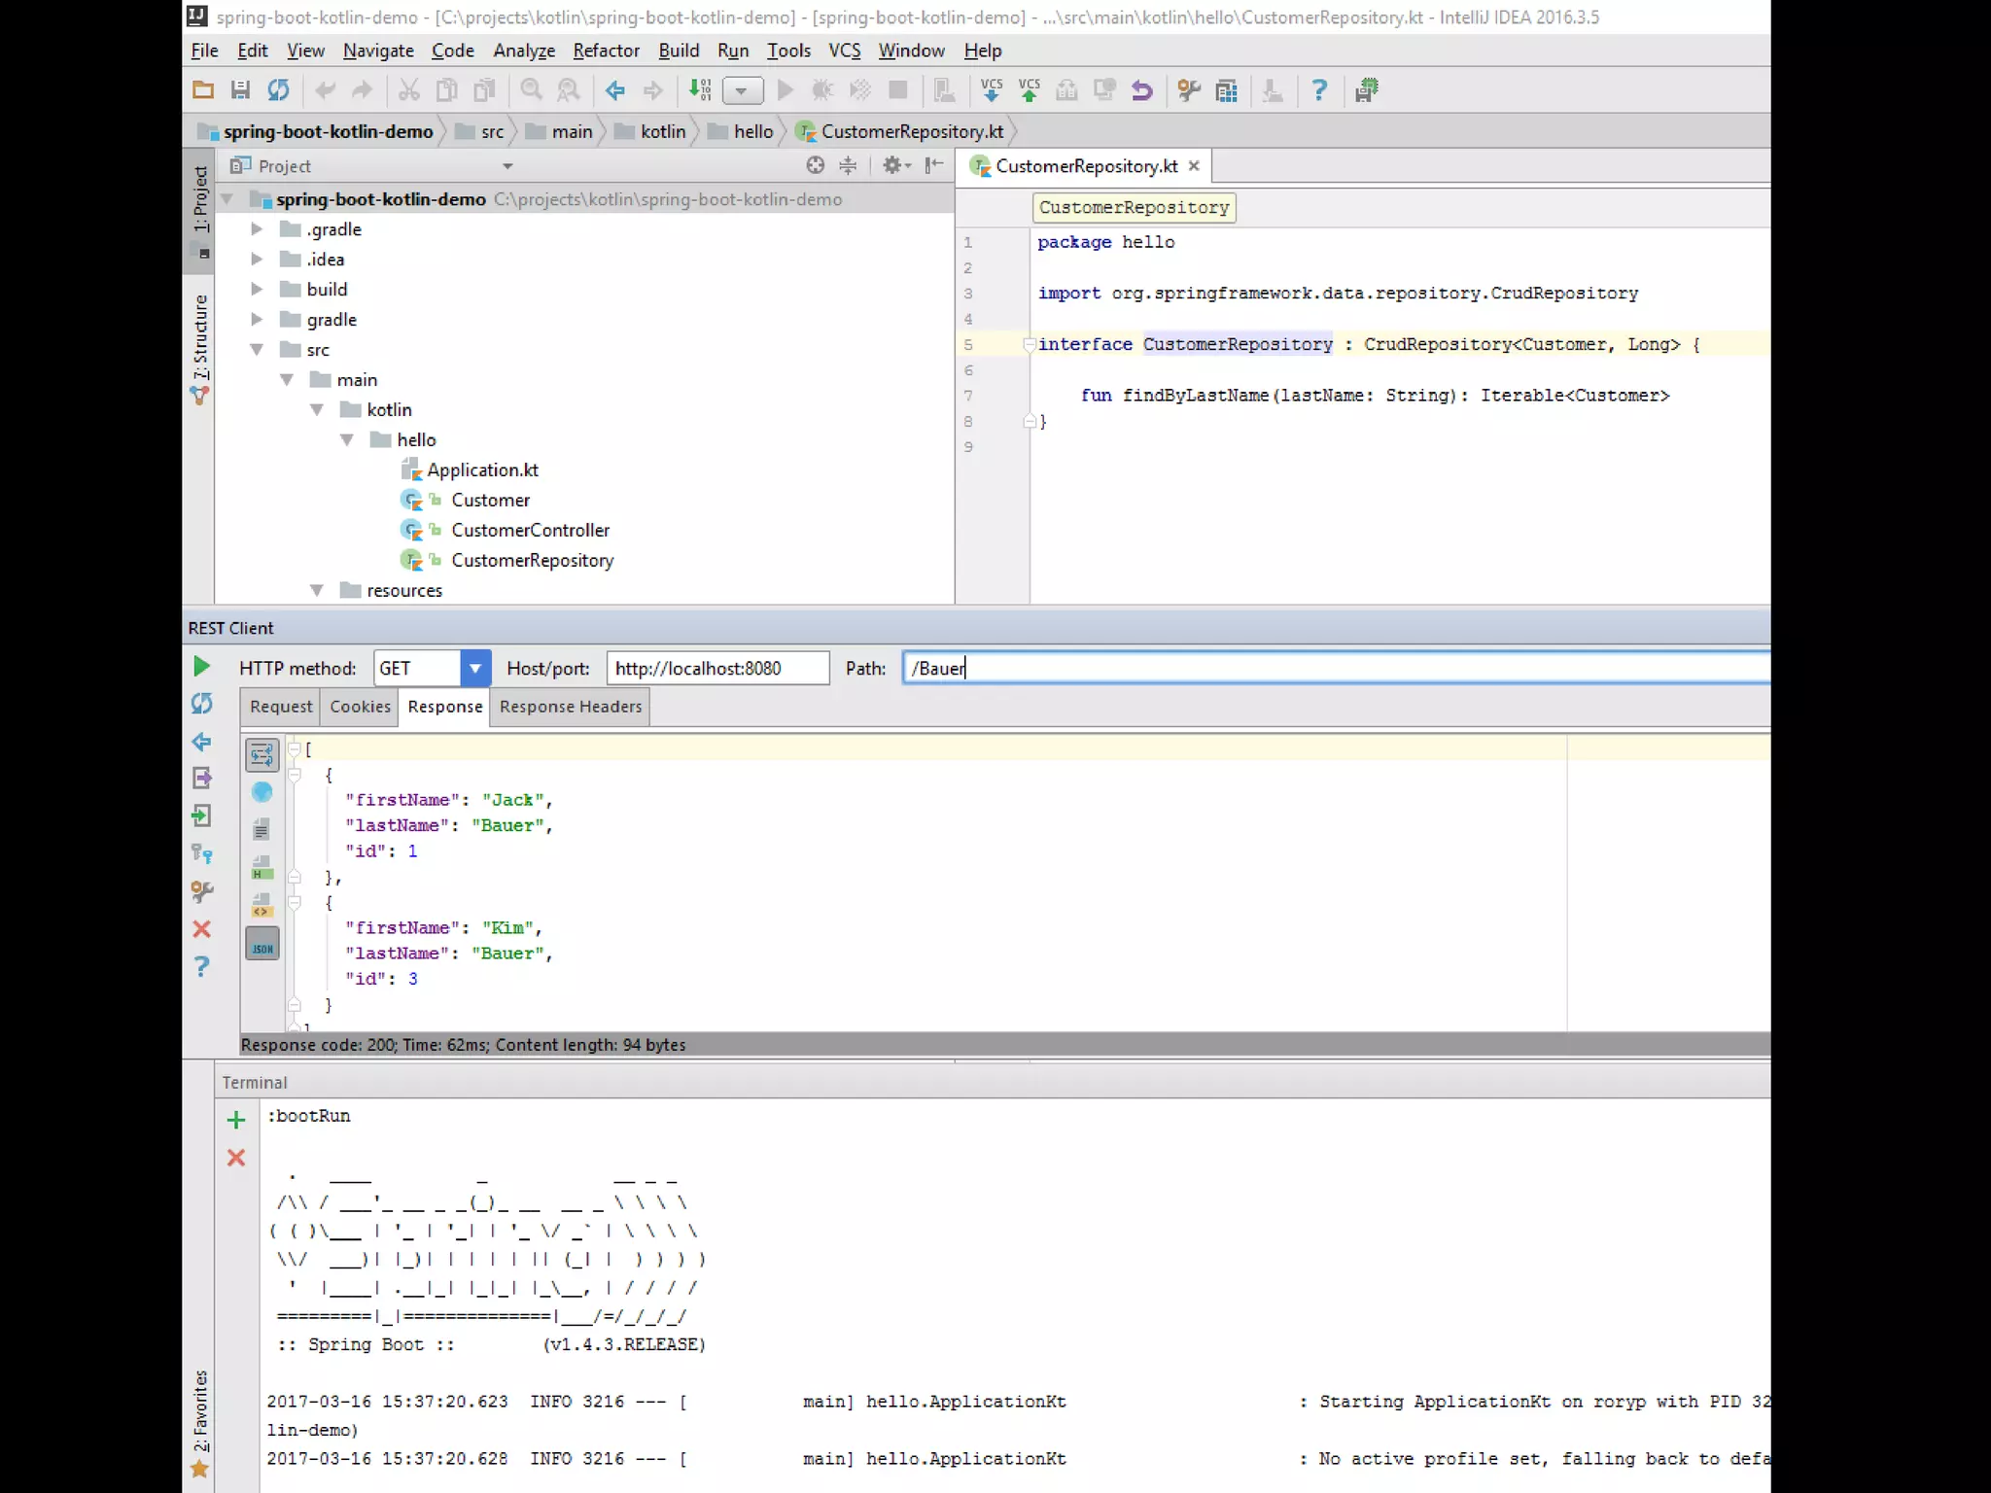Click the VCS commit changes icon

1029,90
